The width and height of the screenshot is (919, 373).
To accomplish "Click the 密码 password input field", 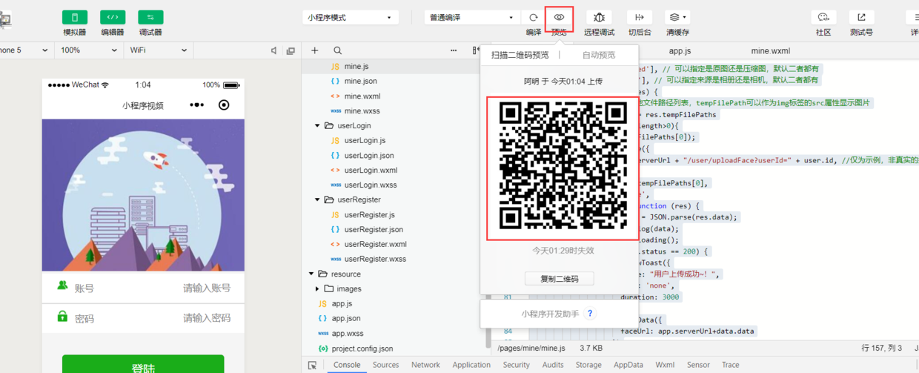I will pyautogui.click(x=143, y=318).
